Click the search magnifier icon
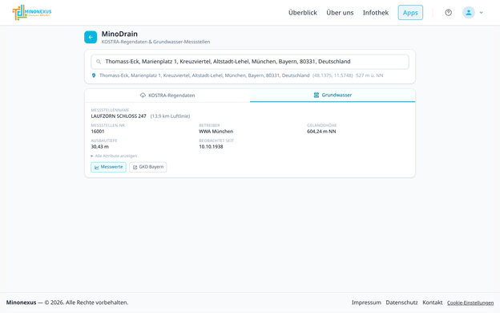 (x=99, y=62)
